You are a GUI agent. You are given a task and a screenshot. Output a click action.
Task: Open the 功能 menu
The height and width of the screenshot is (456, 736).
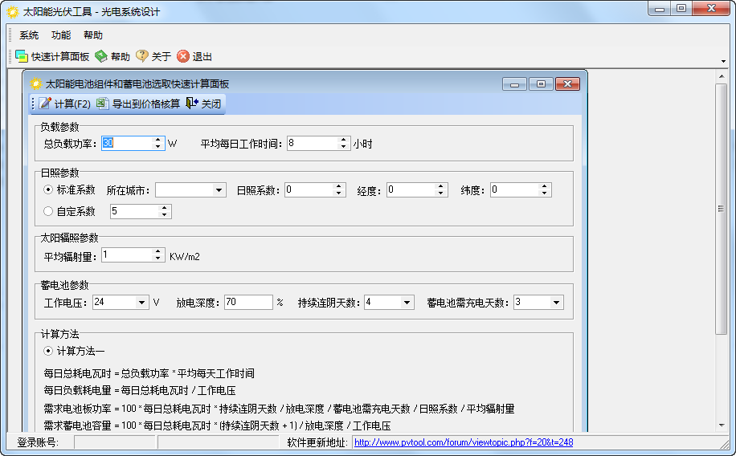pos(61,35)
